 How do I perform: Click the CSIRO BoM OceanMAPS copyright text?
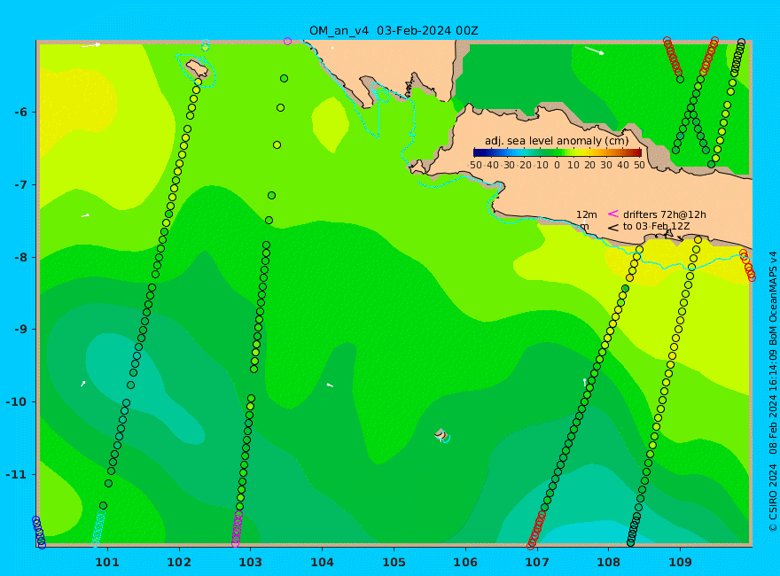773,392
